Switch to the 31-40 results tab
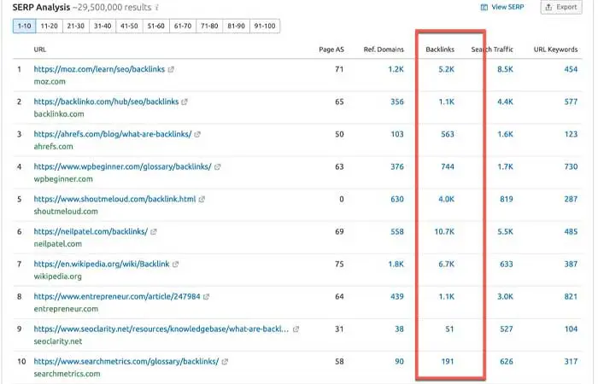 tap(103, 26)
